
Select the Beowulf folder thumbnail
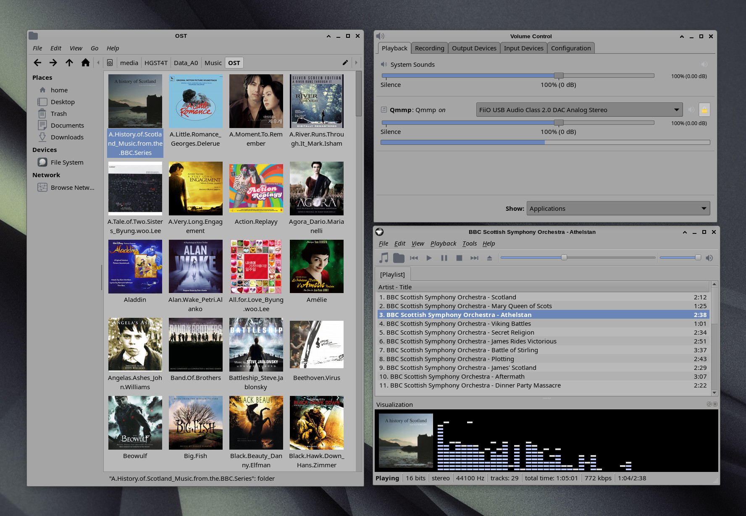click(x=135, y=423)
